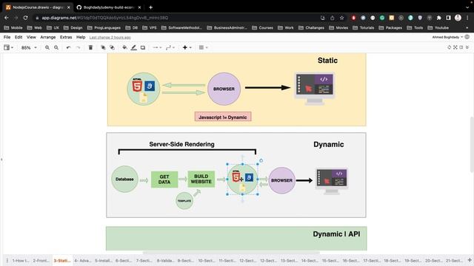The height and width of the screenshot is (266, 474).
Task: Open the pages list menu dots
Action: [x=7, y=260]
